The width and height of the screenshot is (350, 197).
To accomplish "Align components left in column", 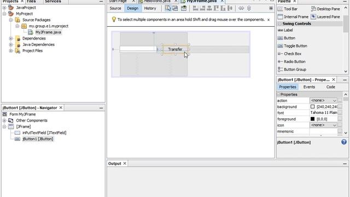I will [x=196, y=8].
